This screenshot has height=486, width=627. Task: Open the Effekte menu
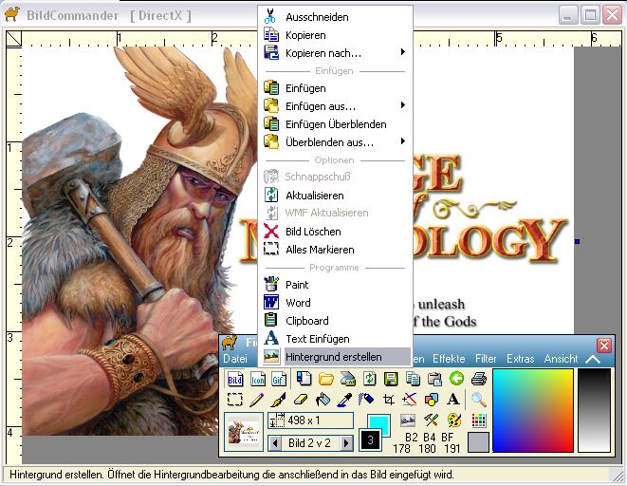449,360
